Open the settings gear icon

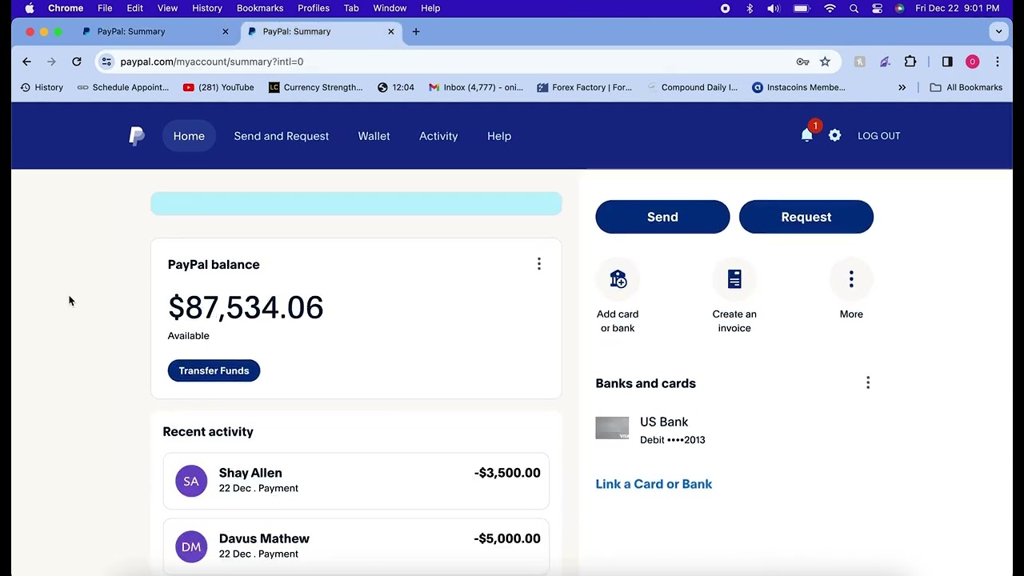click(834, 136)
